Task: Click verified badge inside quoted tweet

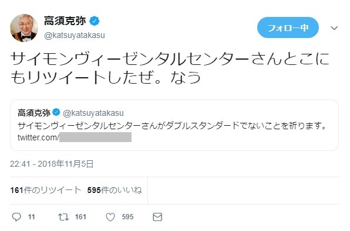Action: 56,112
